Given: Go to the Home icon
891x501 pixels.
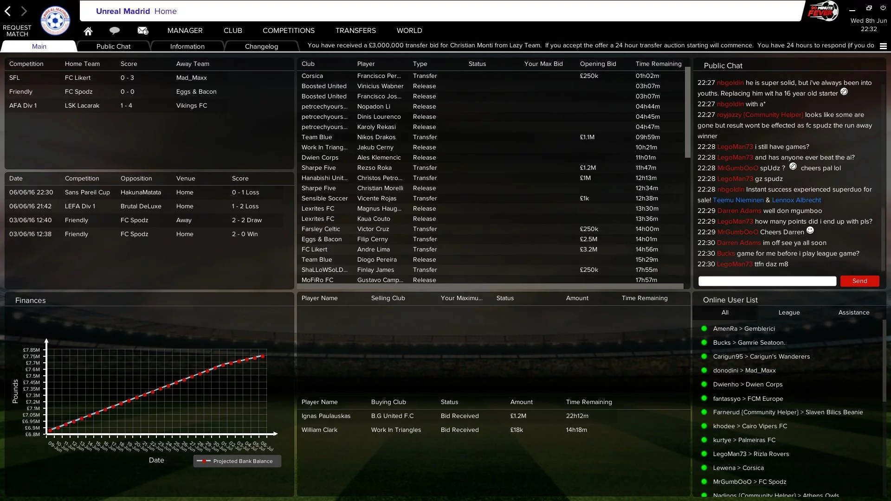Looking at the screenshot, I should click(x=88, y=31).
